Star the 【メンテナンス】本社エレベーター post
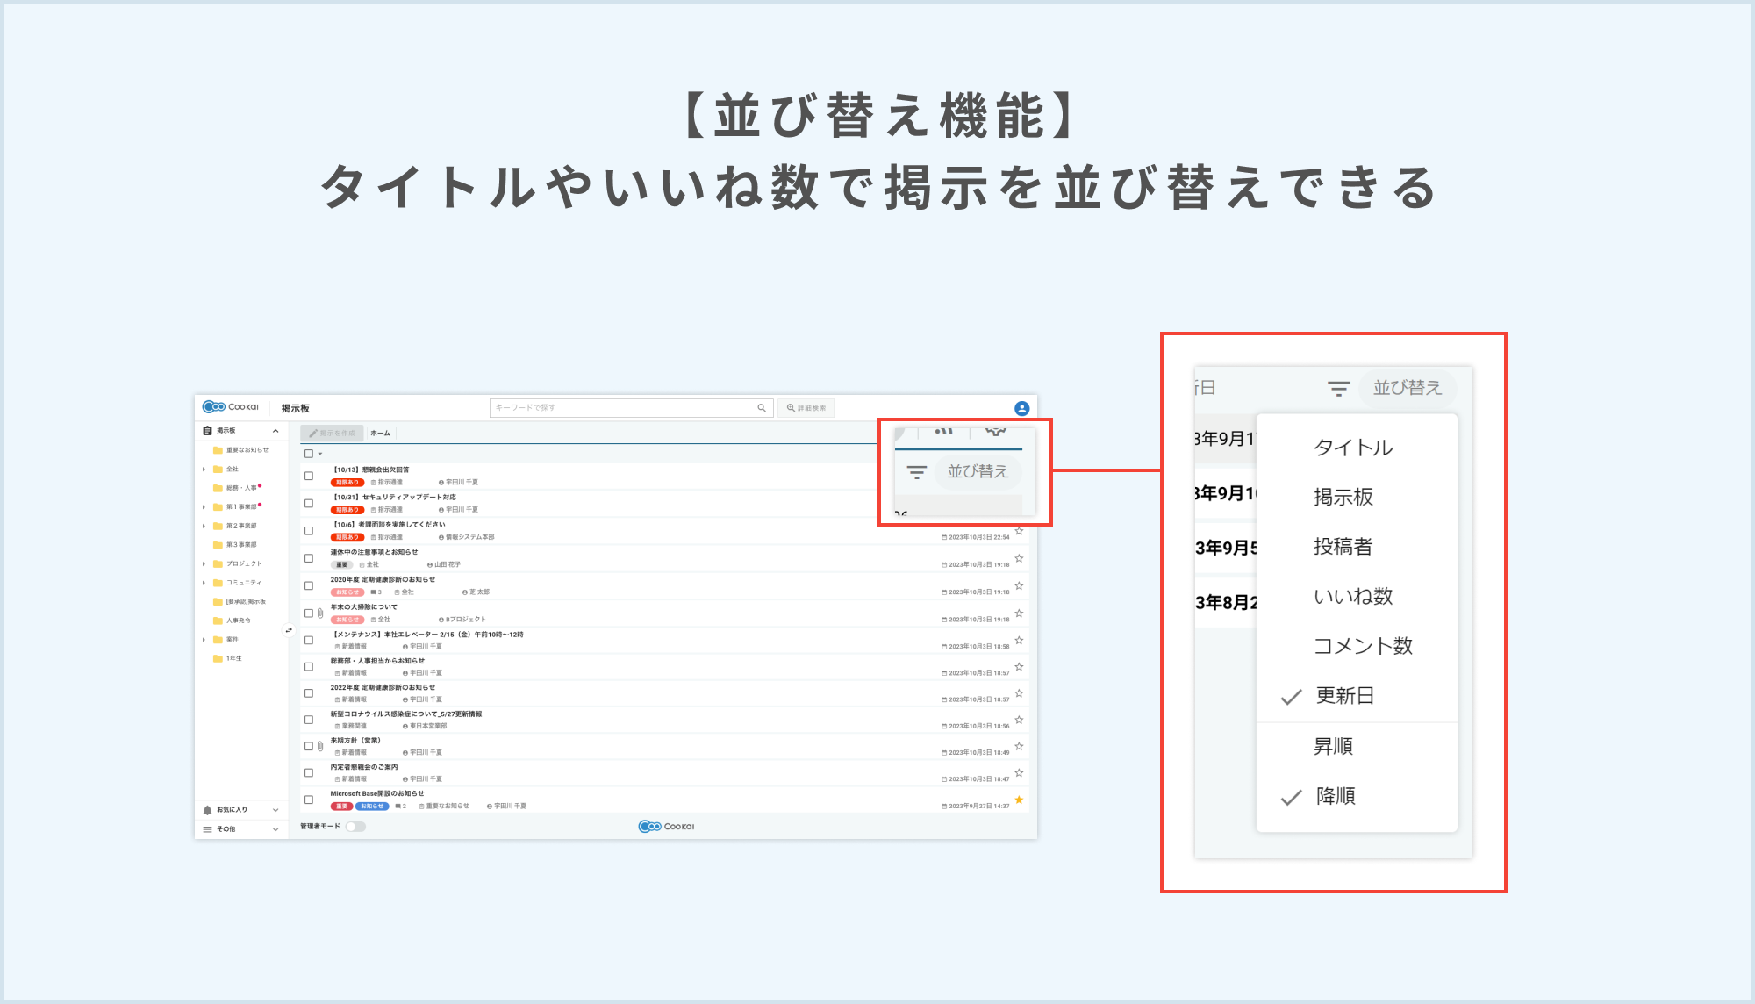1755x1004 pixels. click(1019, 640)
